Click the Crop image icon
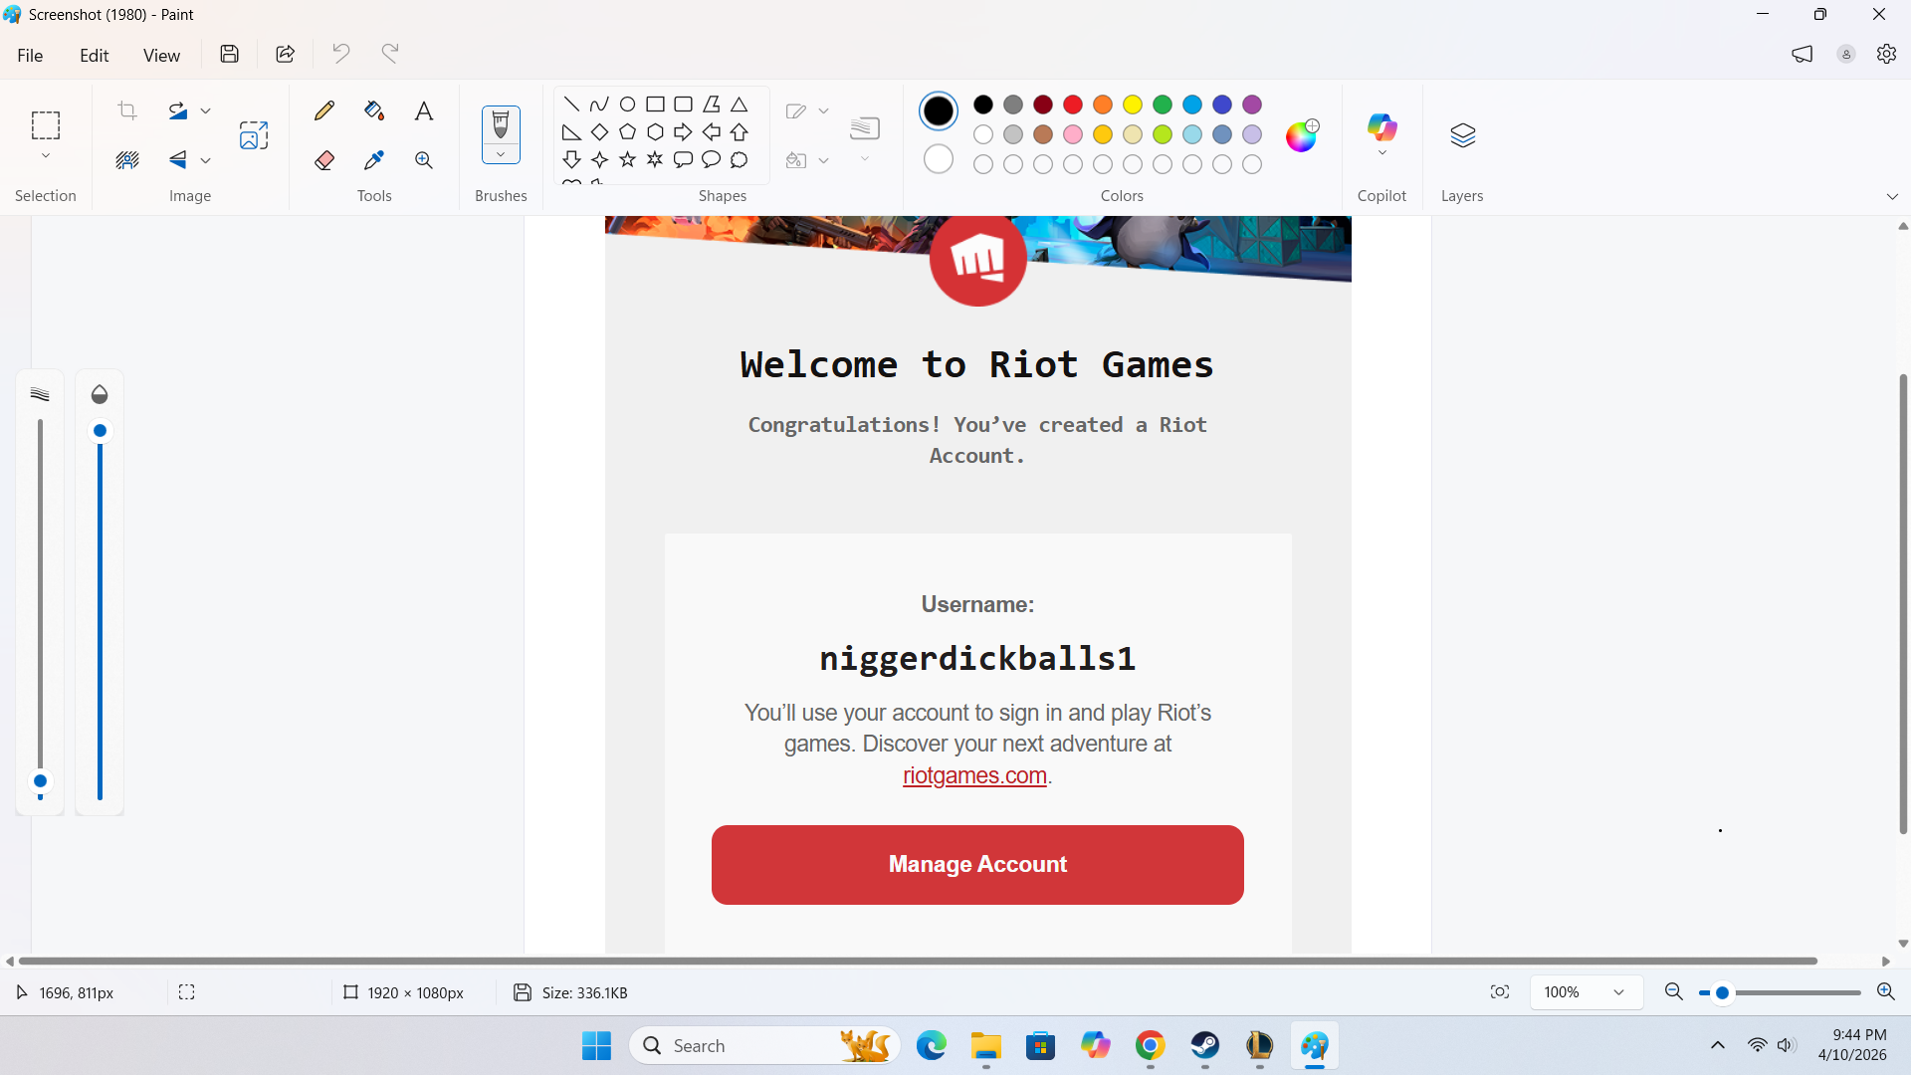This screenshot has height=1075, width=1911. [x=127, y=110]
